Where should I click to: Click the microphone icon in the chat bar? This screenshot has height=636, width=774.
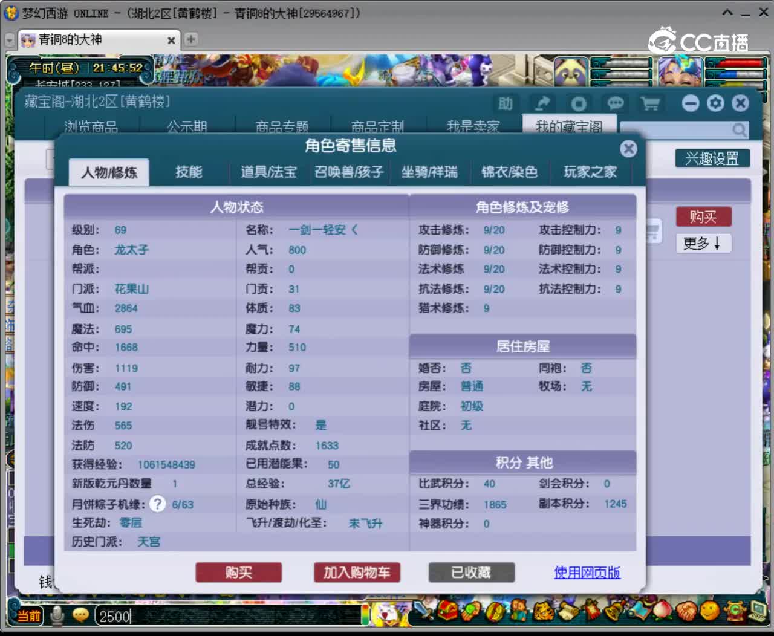[x=57, y=615]
